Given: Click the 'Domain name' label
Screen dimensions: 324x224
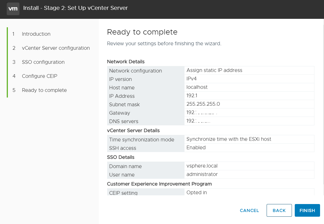Looking at the screenshot, I should tap(125, 166).
